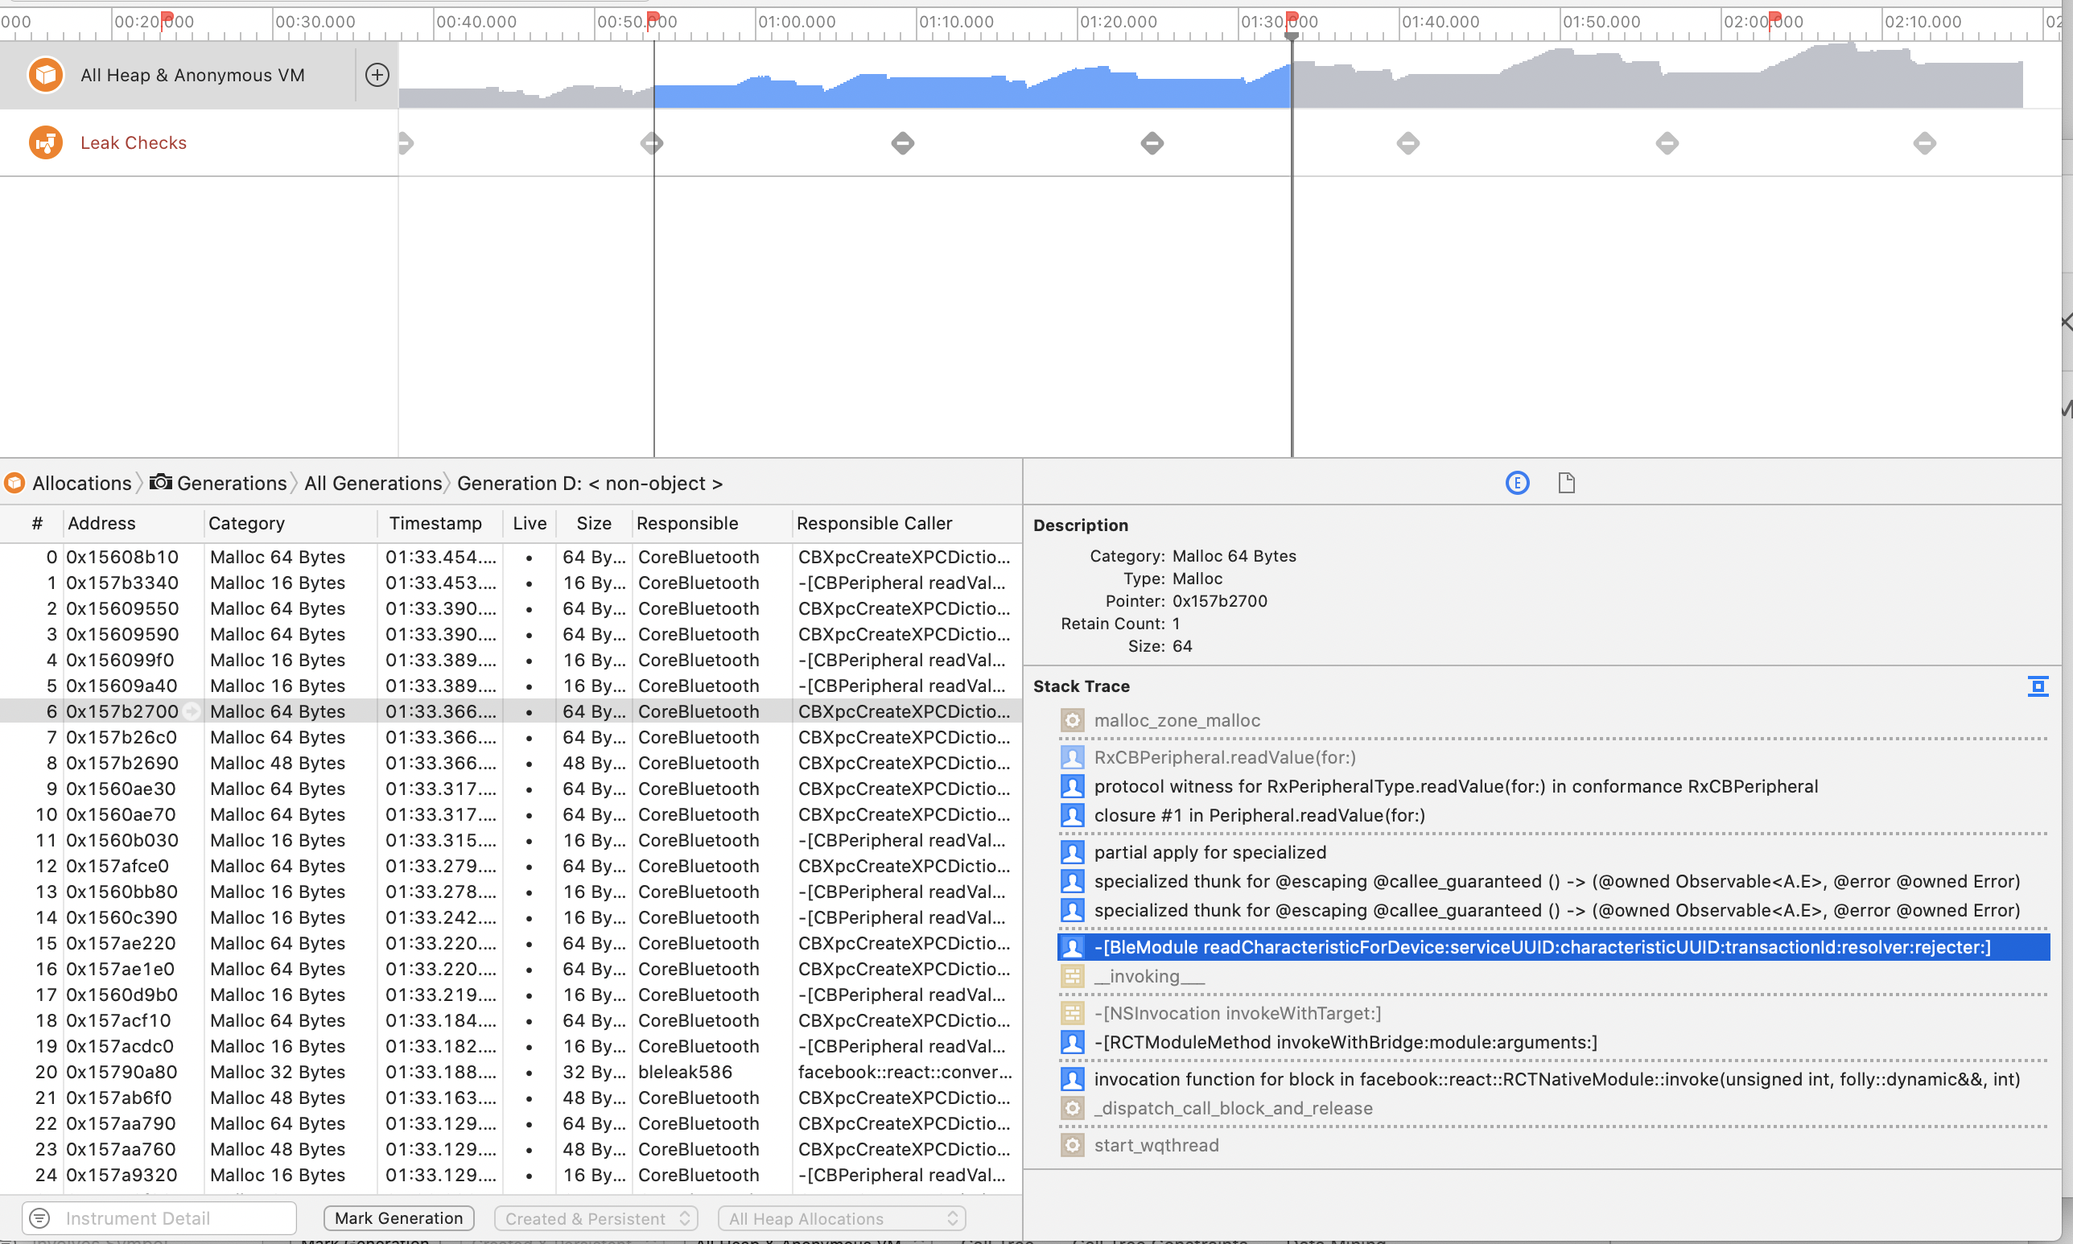This screenshot has width=2073, height=1244.
Task: Open the All Heap Allocations dropdown
Action: point(842,1217)
